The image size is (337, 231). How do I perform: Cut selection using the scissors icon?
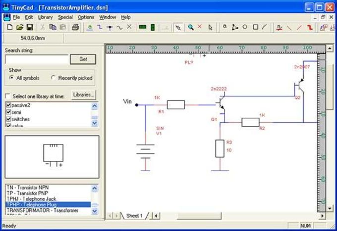(43, 27)
